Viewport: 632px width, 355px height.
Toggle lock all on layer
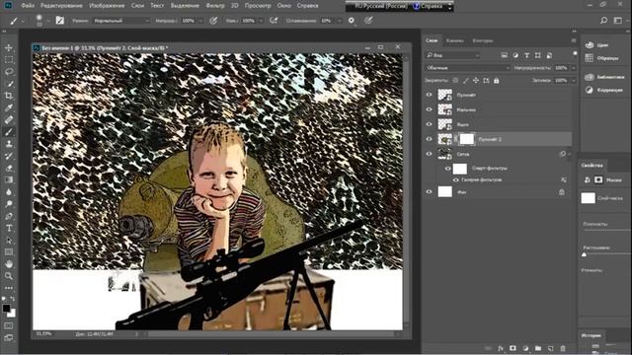497,81
